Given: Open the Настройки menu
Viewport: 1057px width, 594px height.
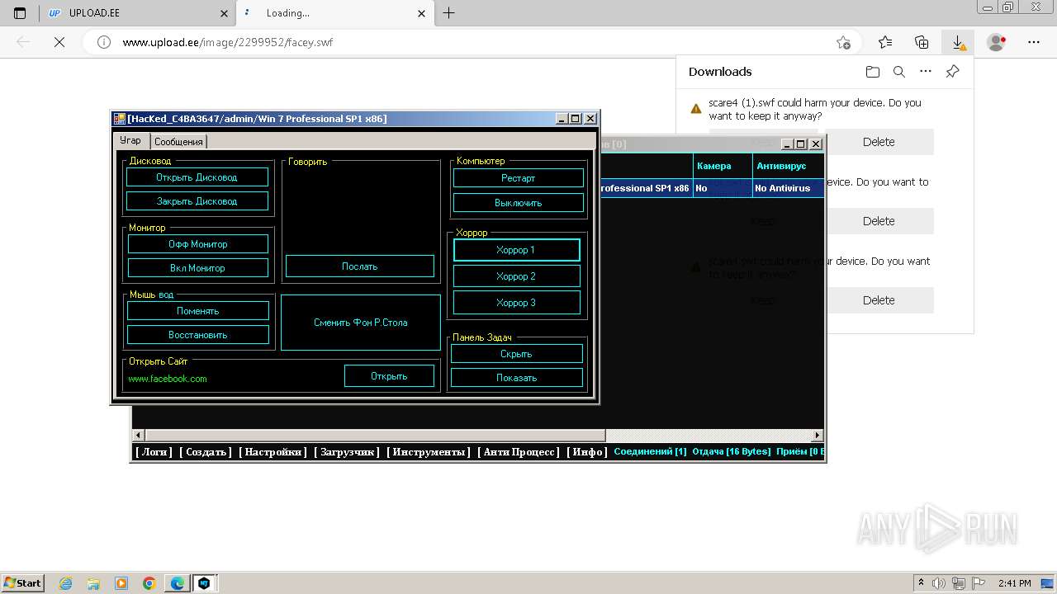Looking at the screenshot, I should tap(273, 452).
